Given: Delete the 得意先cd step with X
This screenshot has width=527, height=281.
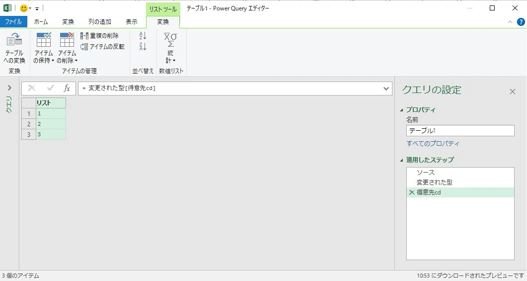Looking at the screenshot, I should (x=412, y=192).
